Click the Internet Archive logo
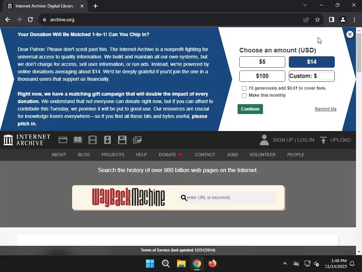Image resolution: width=362 pixels, height=272 pixels. (x=27, y=140)
